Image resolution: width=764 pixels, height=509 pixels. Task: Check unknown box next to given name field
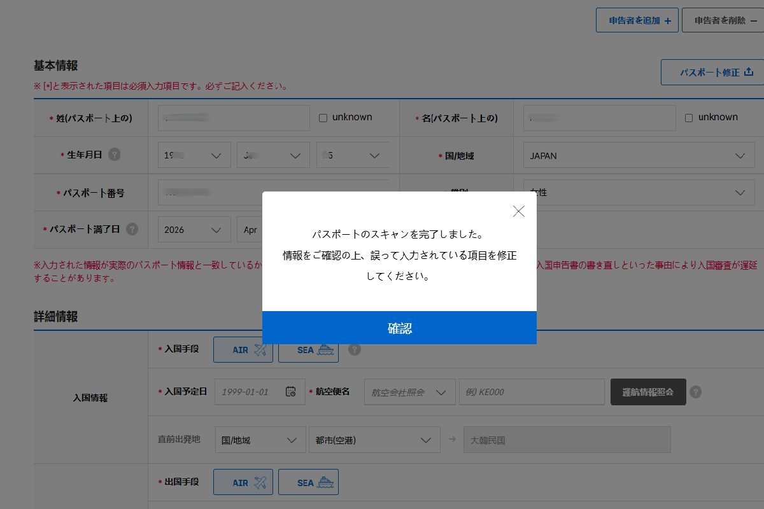pyautogui.click(x=689, y=118)
